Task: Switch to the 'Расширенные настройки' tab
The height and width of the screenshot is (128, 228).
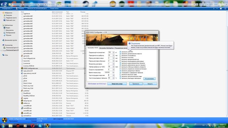Action: (x=121, y=48)
